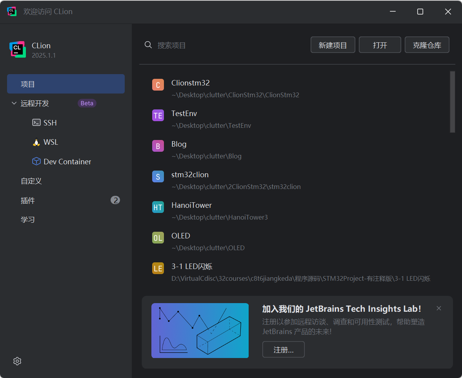Click path ~\Desktop\clutter\Blog
This screenshot has height=378, width=462.
[207, 156]
